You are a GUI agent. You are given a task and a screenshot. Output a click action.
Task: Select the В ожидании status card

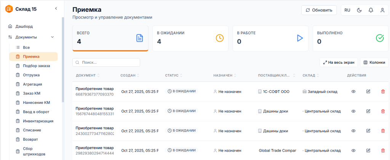pos(190,38)
